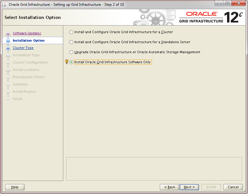Go to the Cluster Type step link
Image resolution: width=248 pixels, height=194 pixels.
click(x=23, y=48)
